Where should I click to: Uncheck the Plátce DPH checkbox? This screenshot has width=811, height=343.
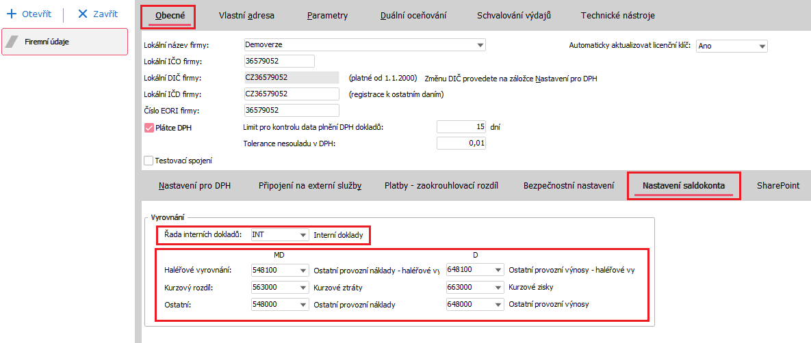149,128
